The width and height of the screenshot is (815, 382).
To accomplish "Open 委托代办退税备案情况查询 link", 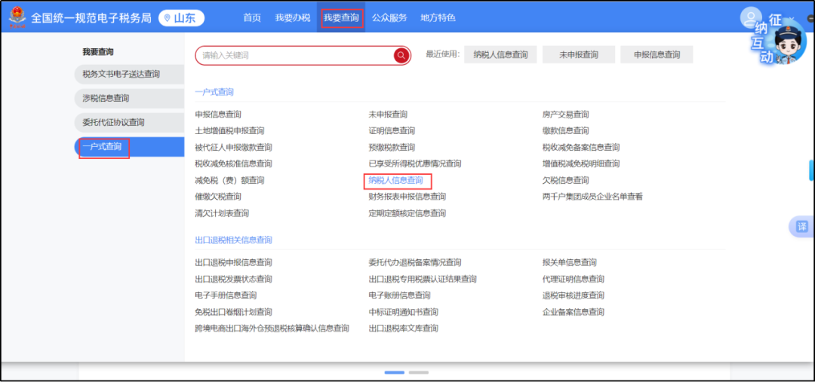I will 415,263.
